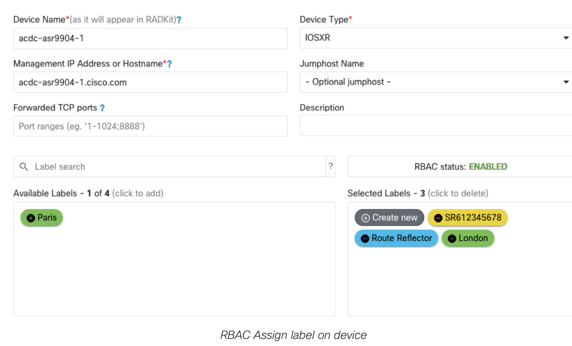Click the question mark beside Label search
Screen dimensions: 572x346
click(x=330, y=166)
